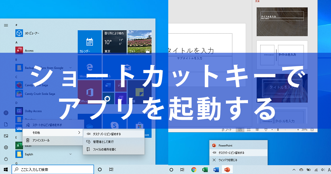Image resolution: width=331 pixels, height=174 pixels.
Task: Toggle the ノート notes pane
Action: (226, 130)
